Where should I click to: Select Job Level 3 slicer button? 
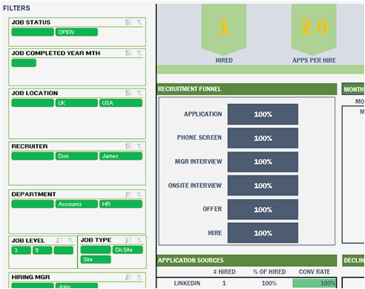tap(22, 250)
